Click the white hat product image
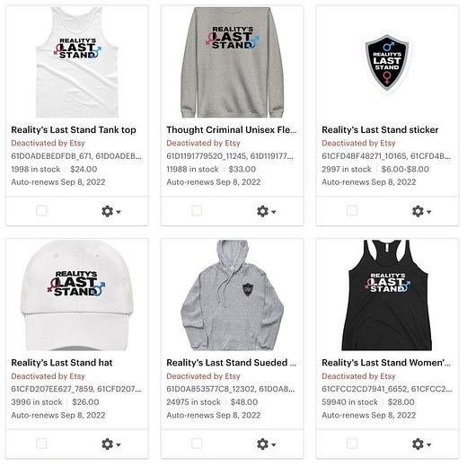Screen dimensions: 467x467 (76, 295)
